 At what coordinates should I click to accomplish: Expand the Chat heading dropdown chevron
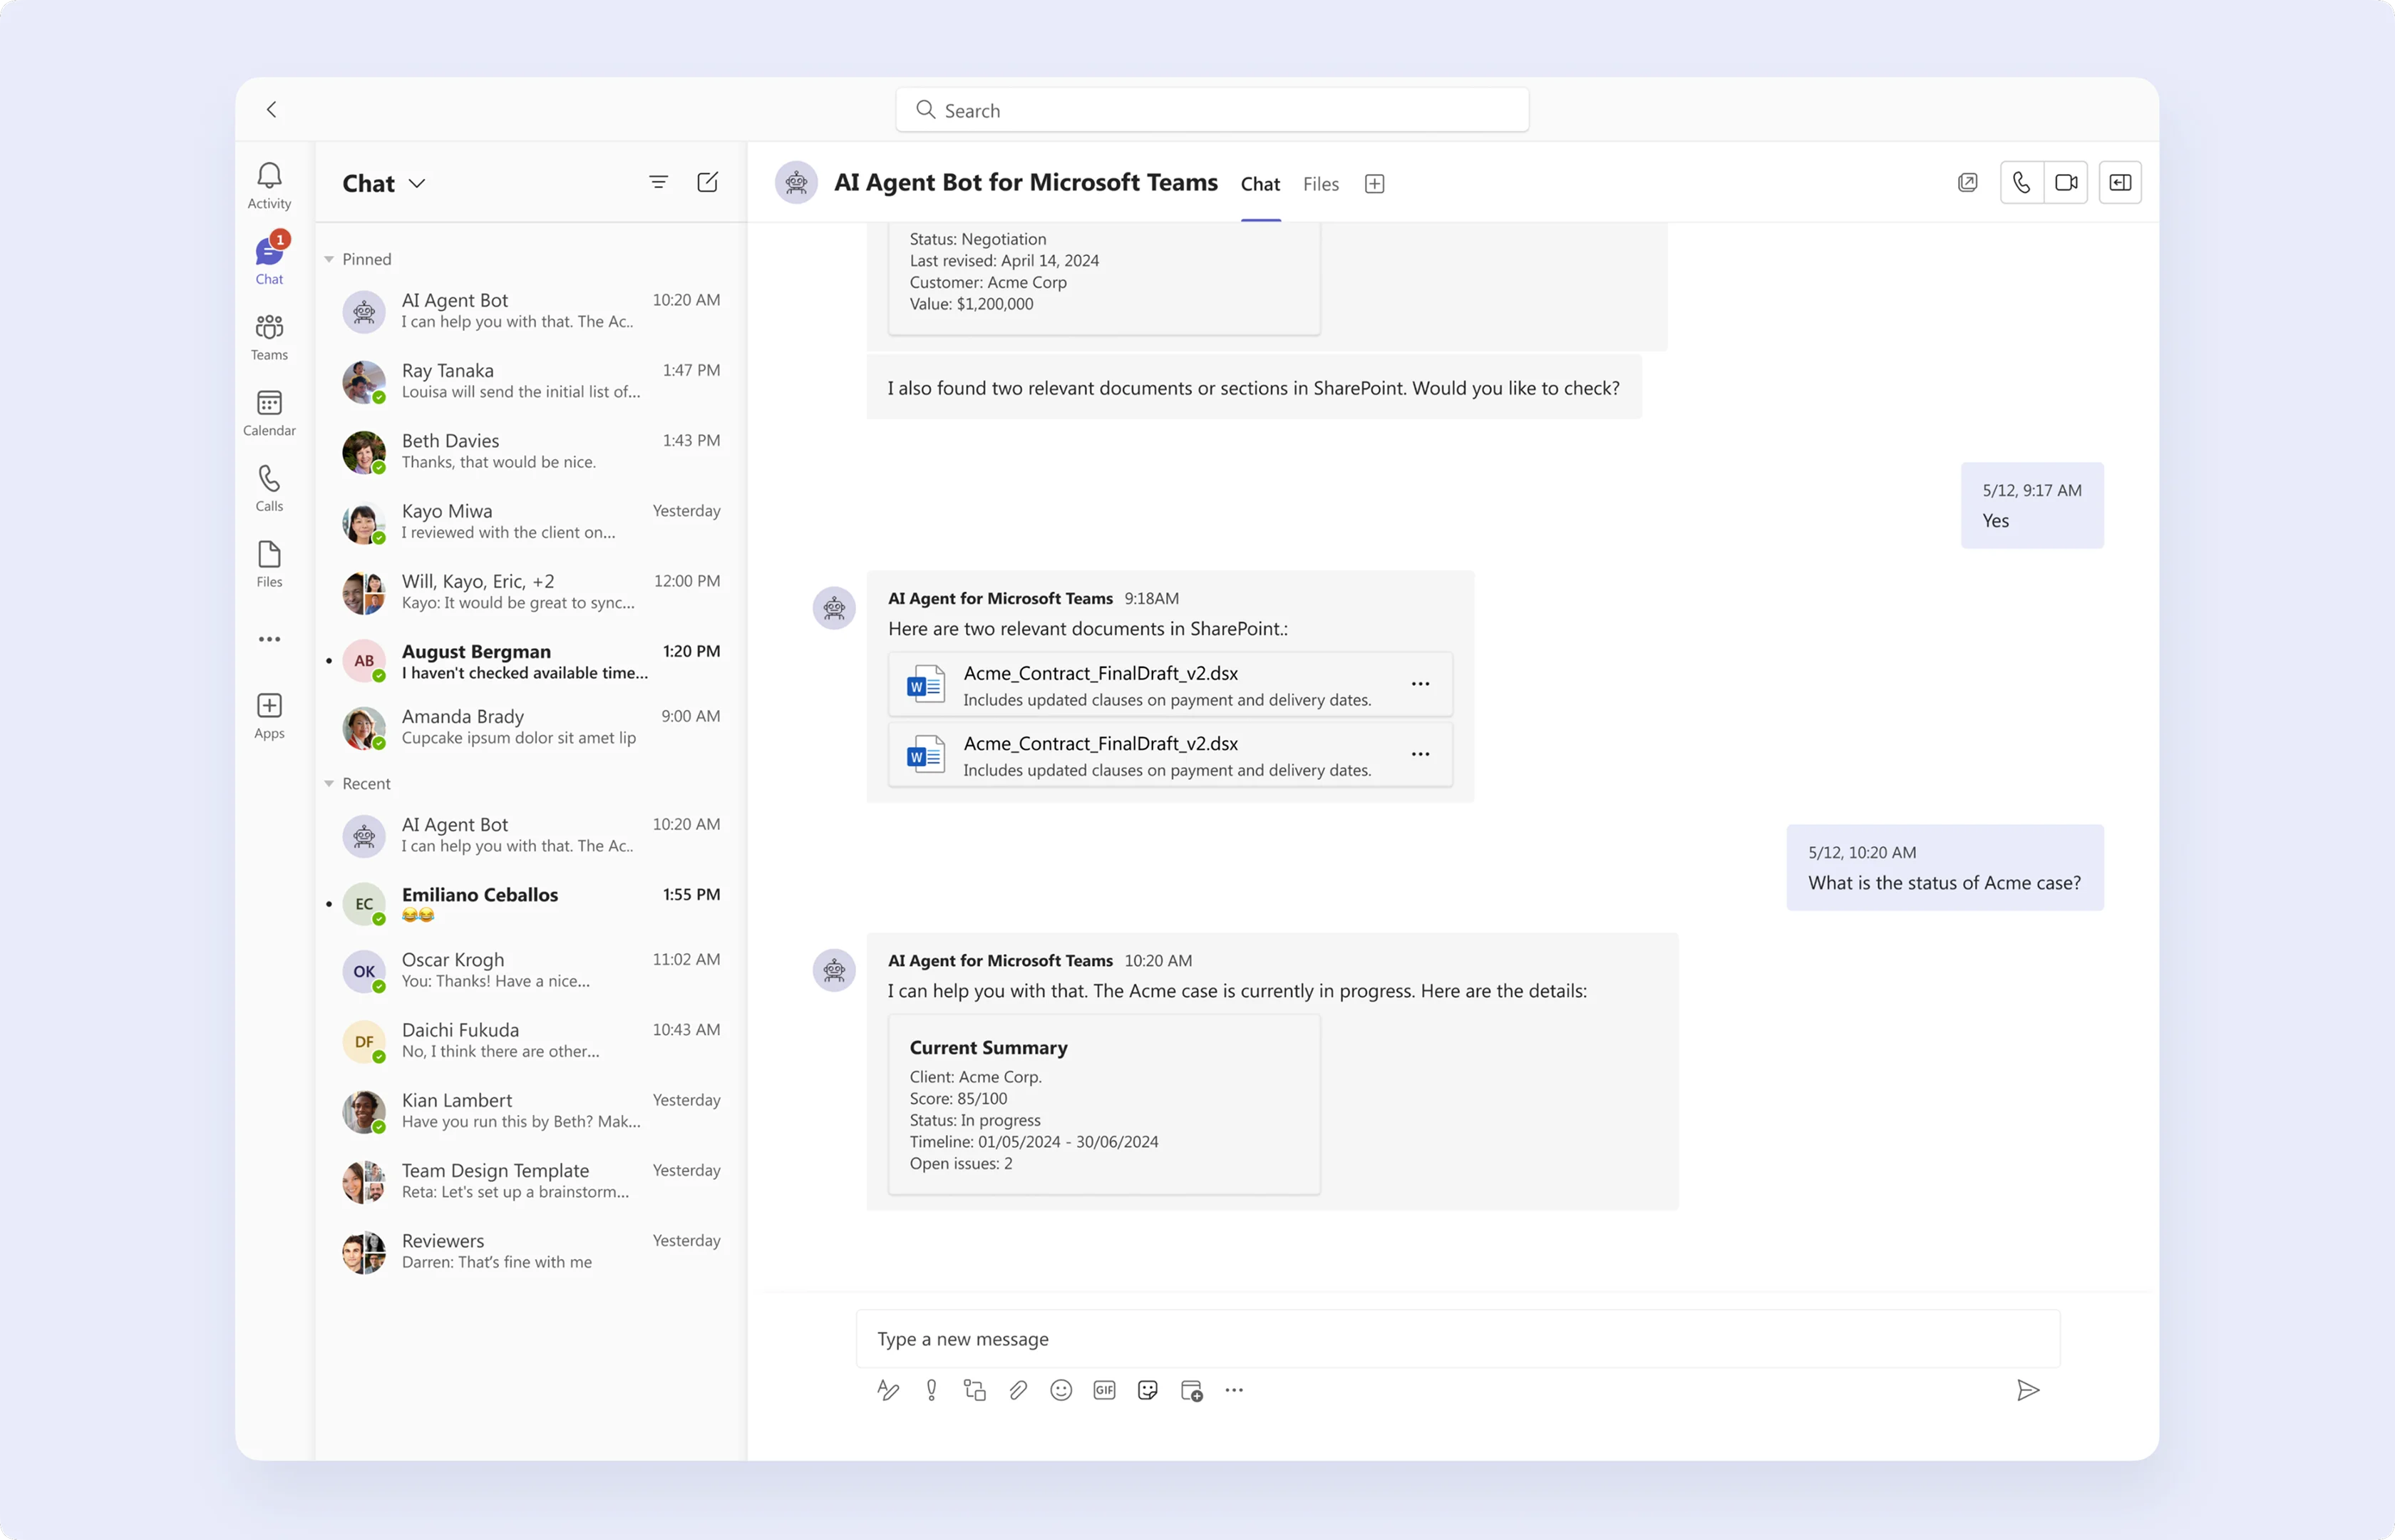tap(417, 183)
